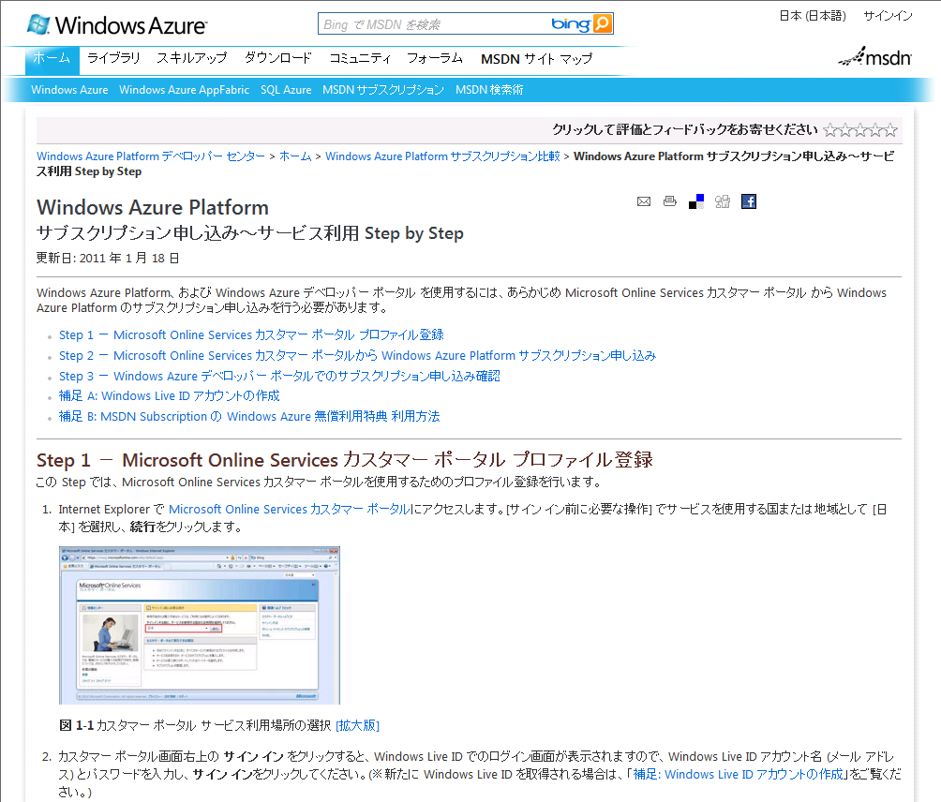Click the Windows Azure logo
Viewport: 941px width, 802px height.
coord(117,25)
